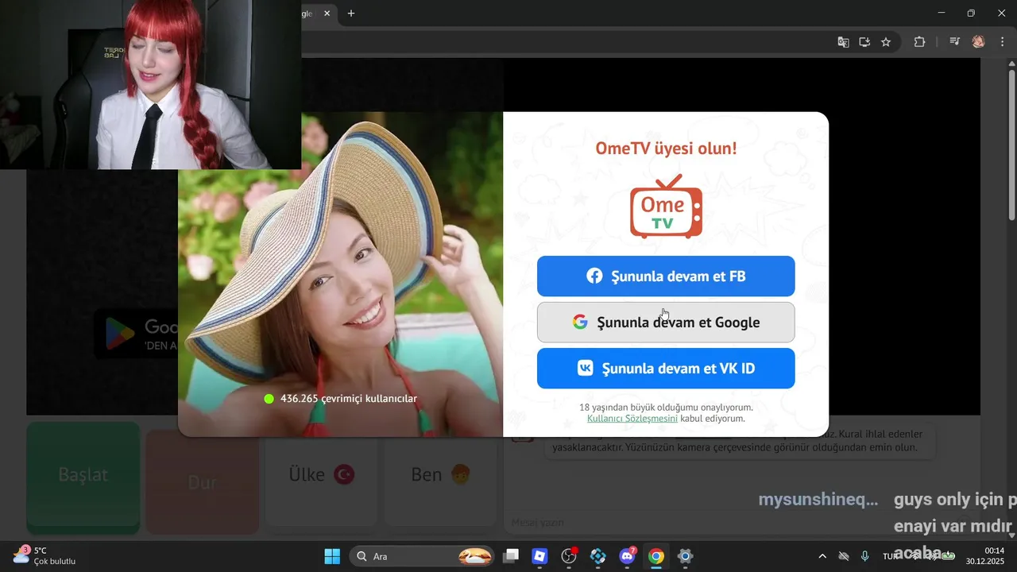Screen dimensions: 1017x572
Task: Click the Başlat green button behind dialog
Action: click(83, 477)
